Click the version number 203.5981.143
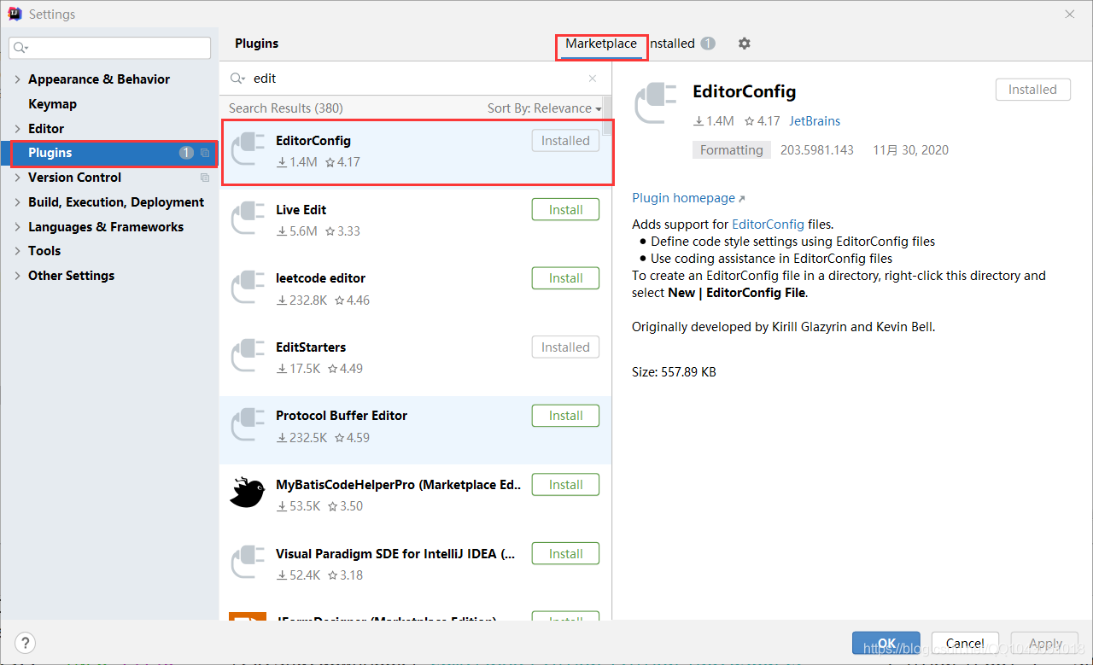Viewport: 1093px width, 665px height. coord(817,150)
